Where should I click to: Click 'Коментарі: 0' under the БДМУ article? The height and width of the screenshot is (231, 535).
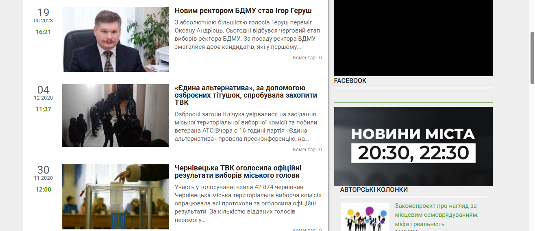307,58
